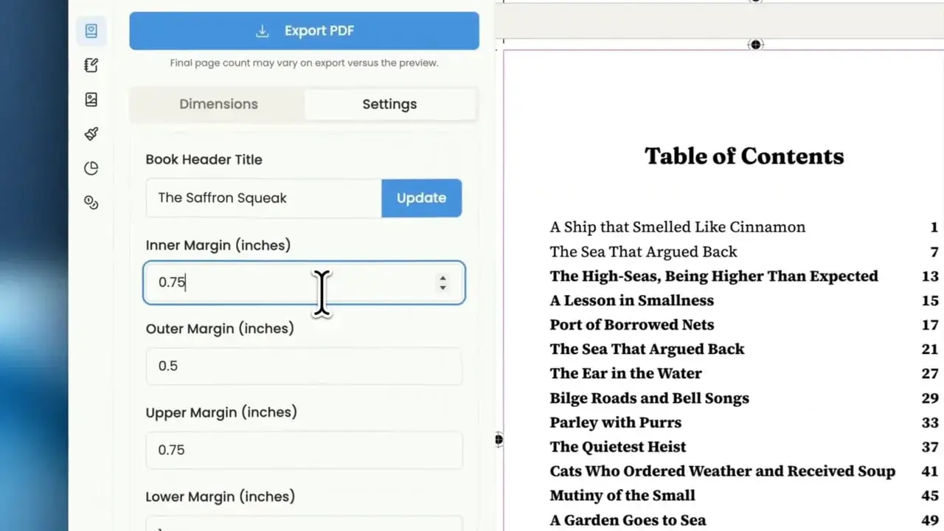Click the Book Header Title field
944x531 pixels.
[x=263, y=198]
